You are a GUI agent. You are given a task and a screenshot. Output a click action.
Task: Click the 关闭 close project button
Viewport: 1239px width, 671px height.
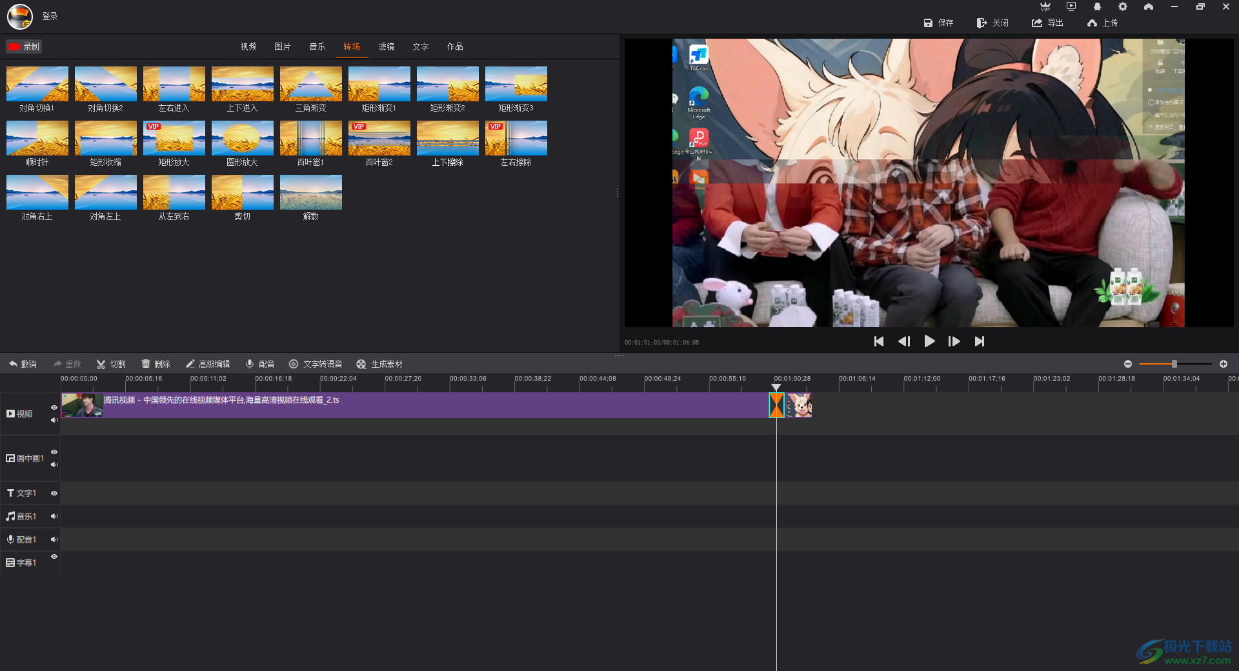[992, 23]
